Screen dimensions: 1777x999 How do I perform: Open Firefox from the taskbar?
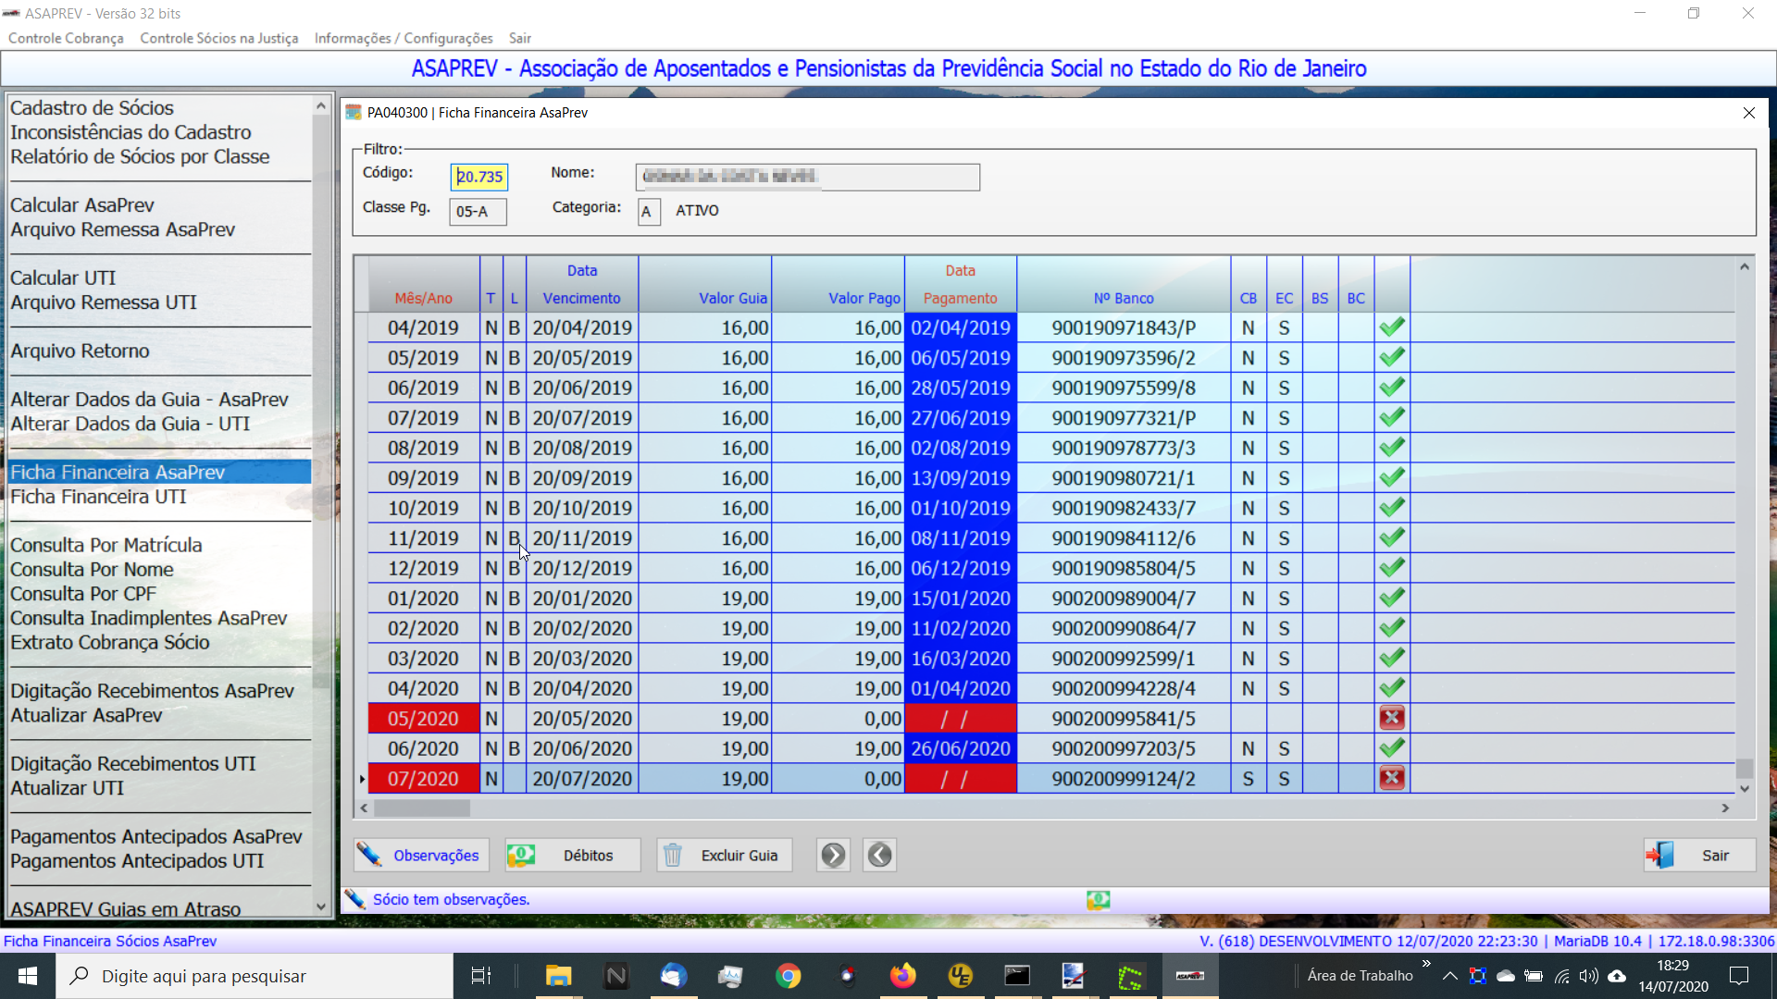click(x=902, y=976)
